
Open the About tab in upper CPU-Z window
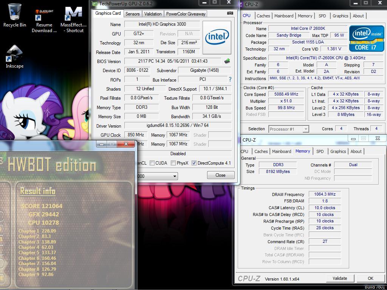coord(358,16)
